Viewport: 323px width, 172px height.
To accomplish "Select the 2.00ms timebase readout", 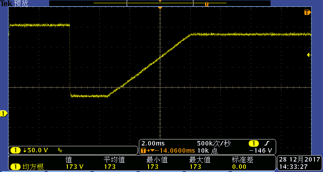I will pyautogui.click(x=151, y=143).
